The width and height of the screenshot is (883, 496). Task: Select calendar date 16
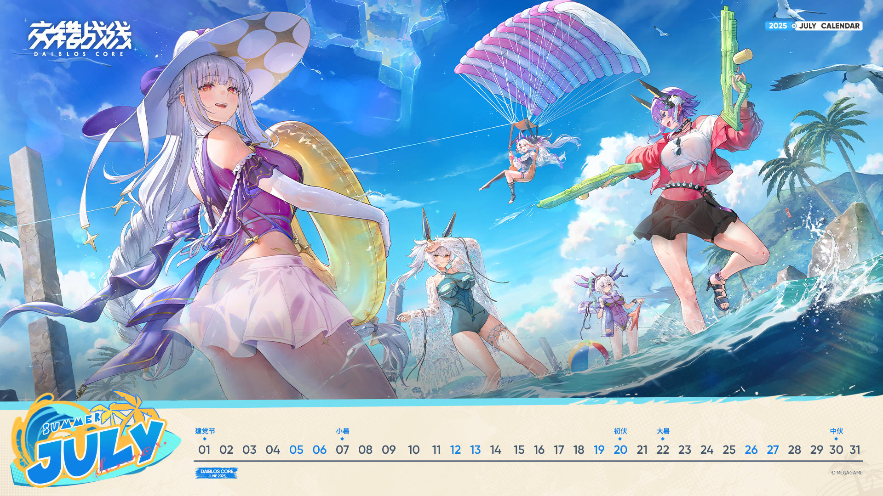tap(539, 450)
